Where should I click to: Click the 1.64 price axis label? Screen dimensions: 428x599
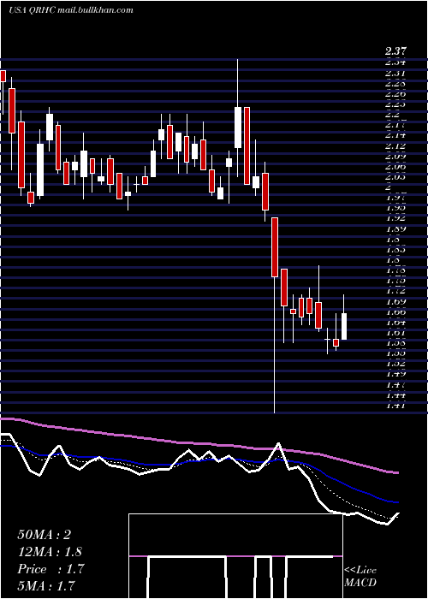click(x=396, y=323)
